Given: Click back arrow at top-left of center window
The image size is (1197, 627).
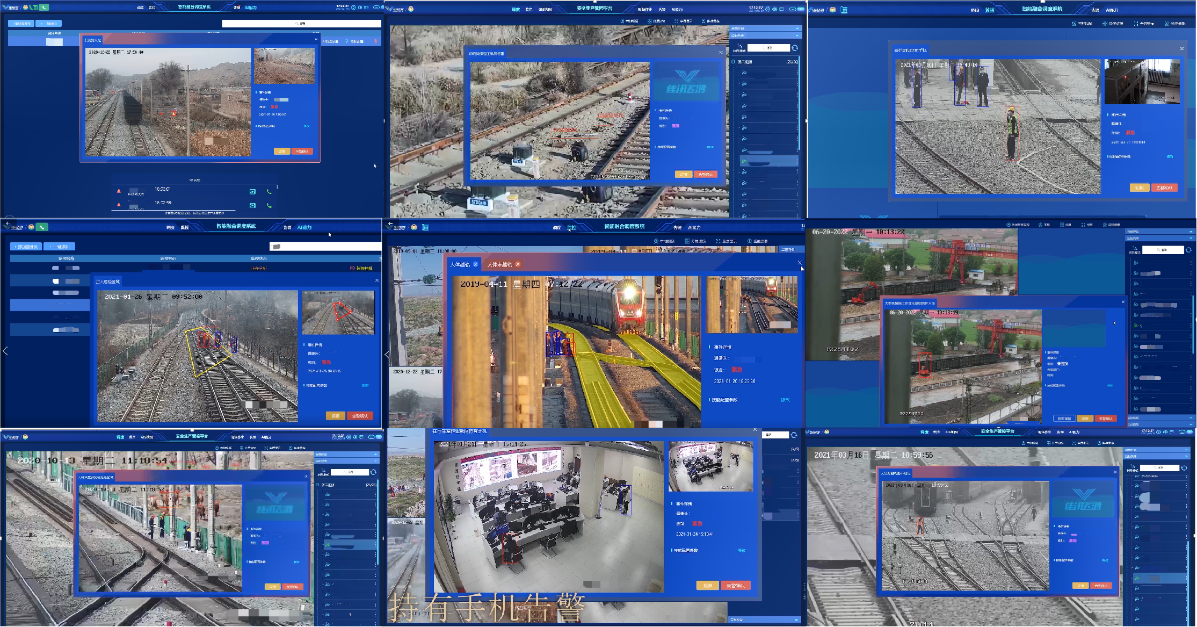Looking at the screenshot, I should tap(390, 224).
